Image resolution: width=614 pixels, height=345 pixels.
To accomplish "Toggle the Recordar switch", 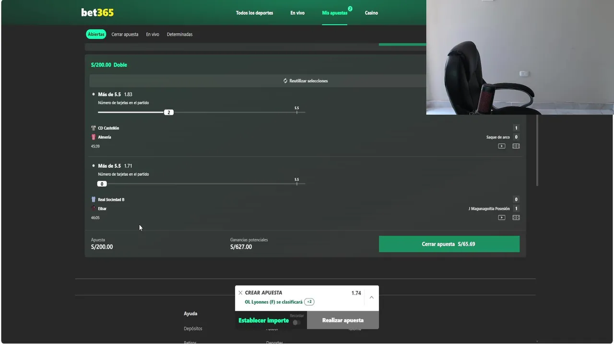I will [x=297, y=322].
